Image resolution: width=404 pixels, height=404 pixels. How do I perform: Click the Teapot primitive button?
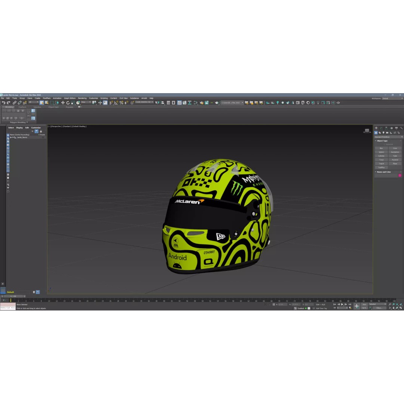click(381, 163)
